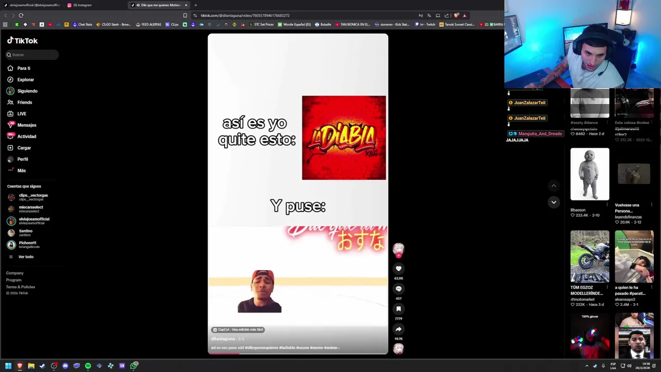Open Mensajes inbox

point(22,125)
